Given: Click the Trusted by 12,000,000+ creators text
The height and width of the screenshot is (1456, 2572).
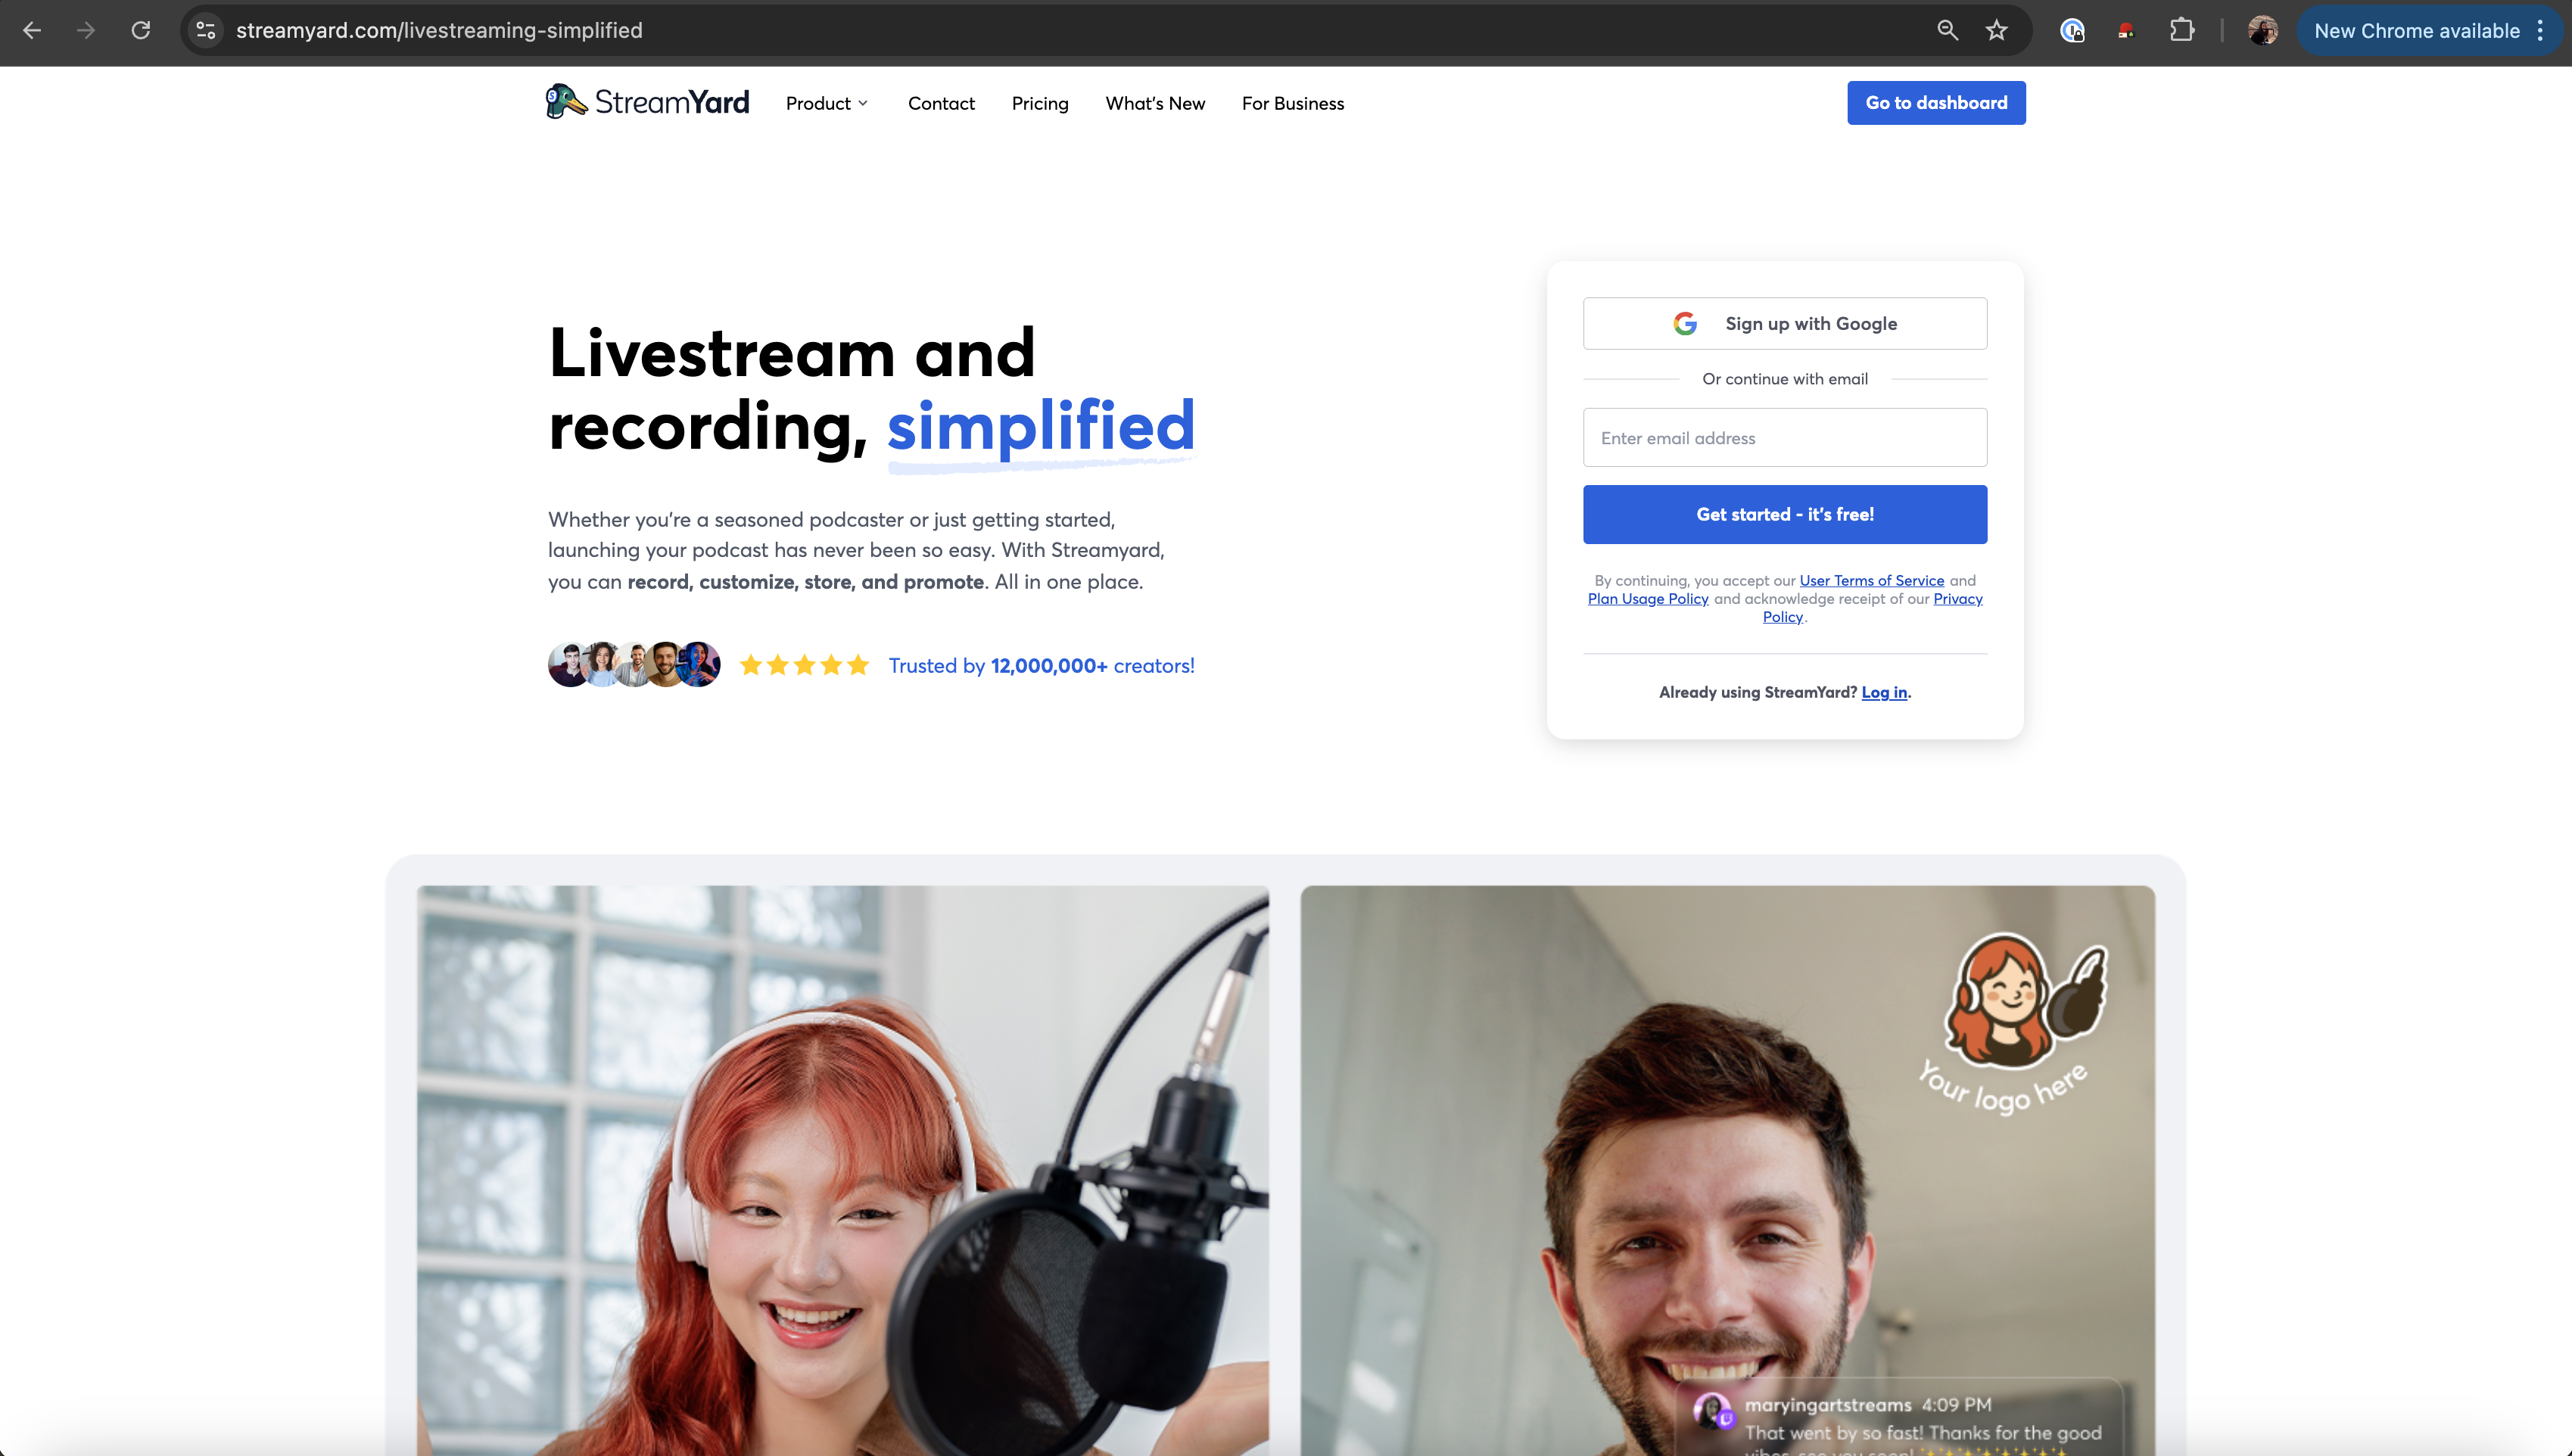Looking at the screenshot, I should point(1041,665).
